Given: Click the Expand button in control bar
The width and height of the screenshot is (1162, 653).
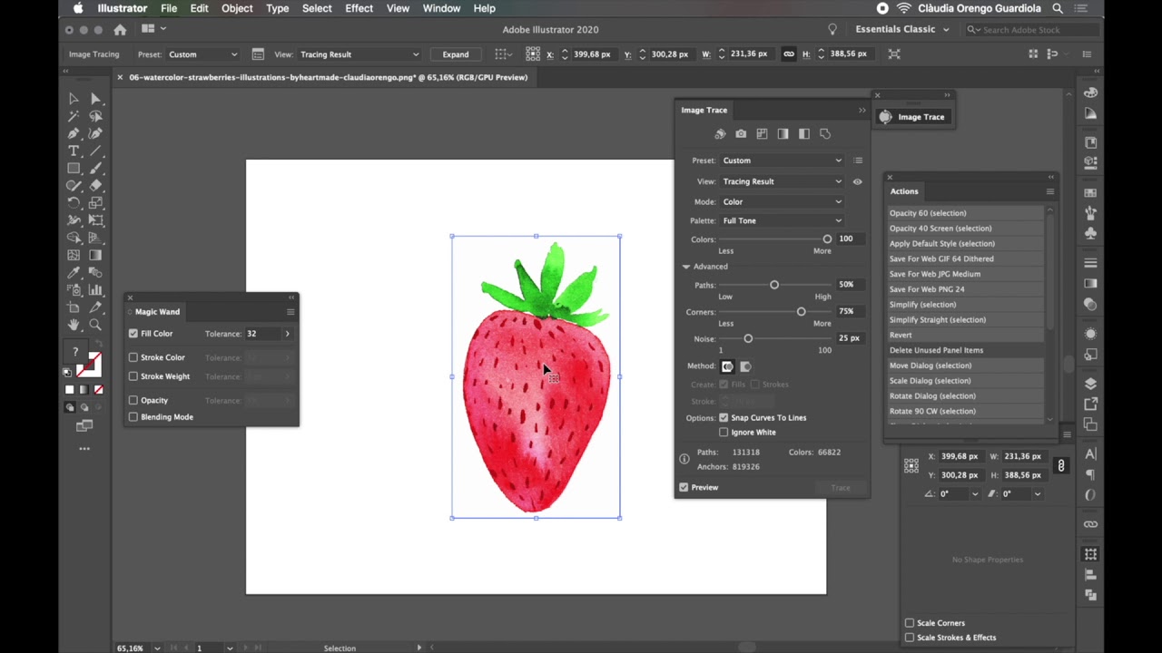Looking at the screenshot, I should (456, 54).
